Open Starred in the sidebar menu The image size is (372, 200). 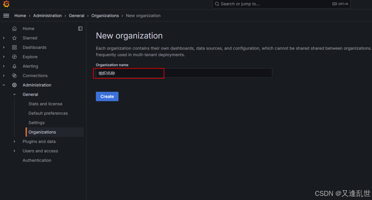tap(30, 38)
